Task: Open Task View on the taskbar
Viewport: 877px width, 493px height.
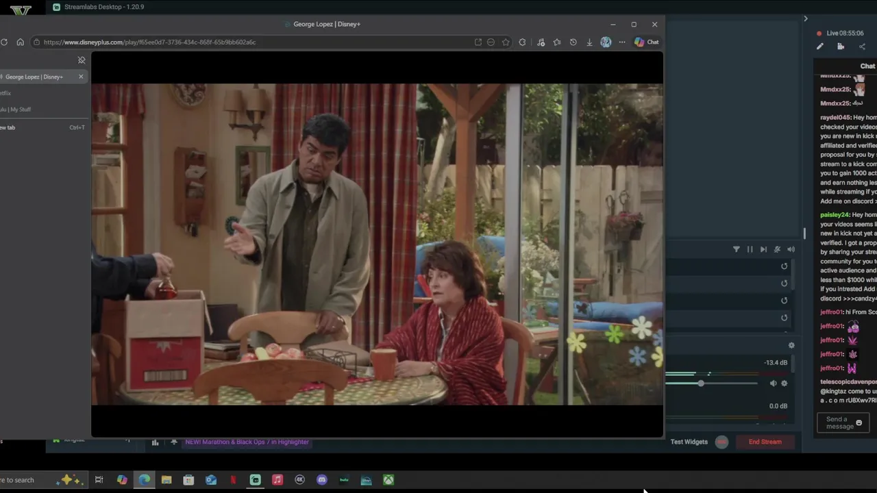Action: [99, 480]
